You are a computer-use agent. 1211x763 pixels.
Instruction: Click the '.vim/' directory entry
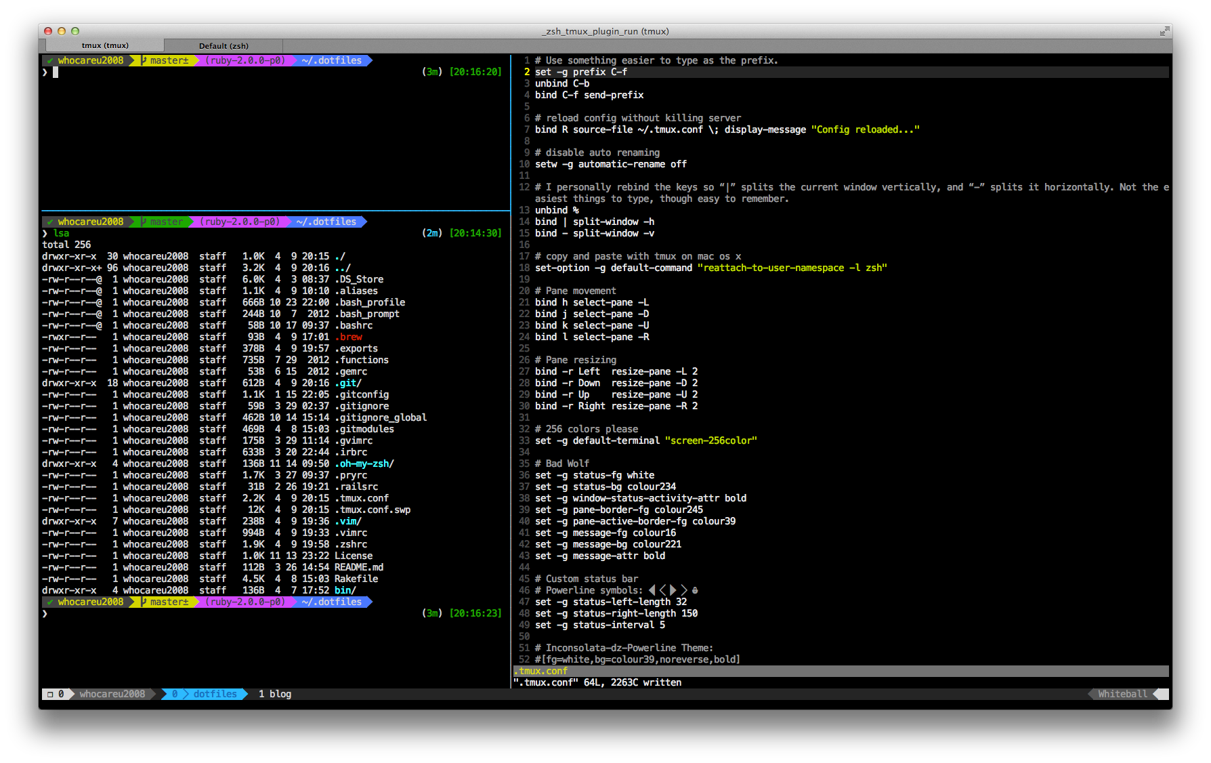348,521
